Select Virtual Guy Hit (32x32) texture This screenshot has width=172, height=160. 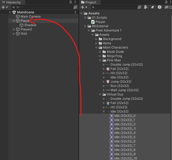click(x=119, y=107)
